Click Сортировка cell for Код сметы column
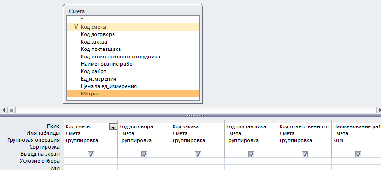381x170 pixels. 91,147
